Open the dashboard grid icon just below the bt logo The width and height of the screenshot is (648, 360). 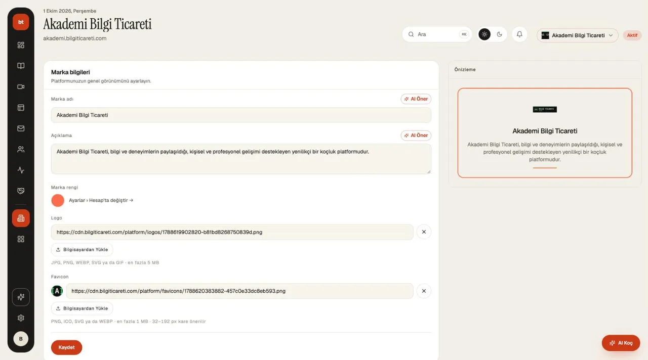pyautogui.click(x=21, y=45)
